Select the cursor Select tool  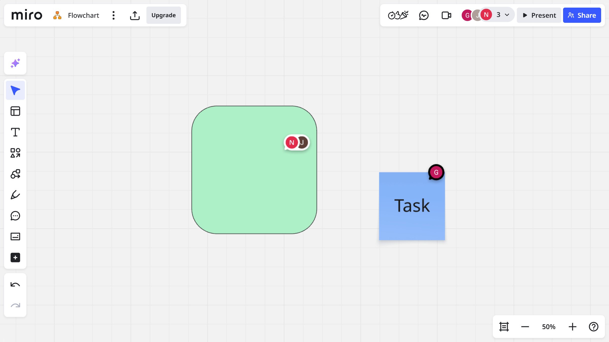point(15,90)
